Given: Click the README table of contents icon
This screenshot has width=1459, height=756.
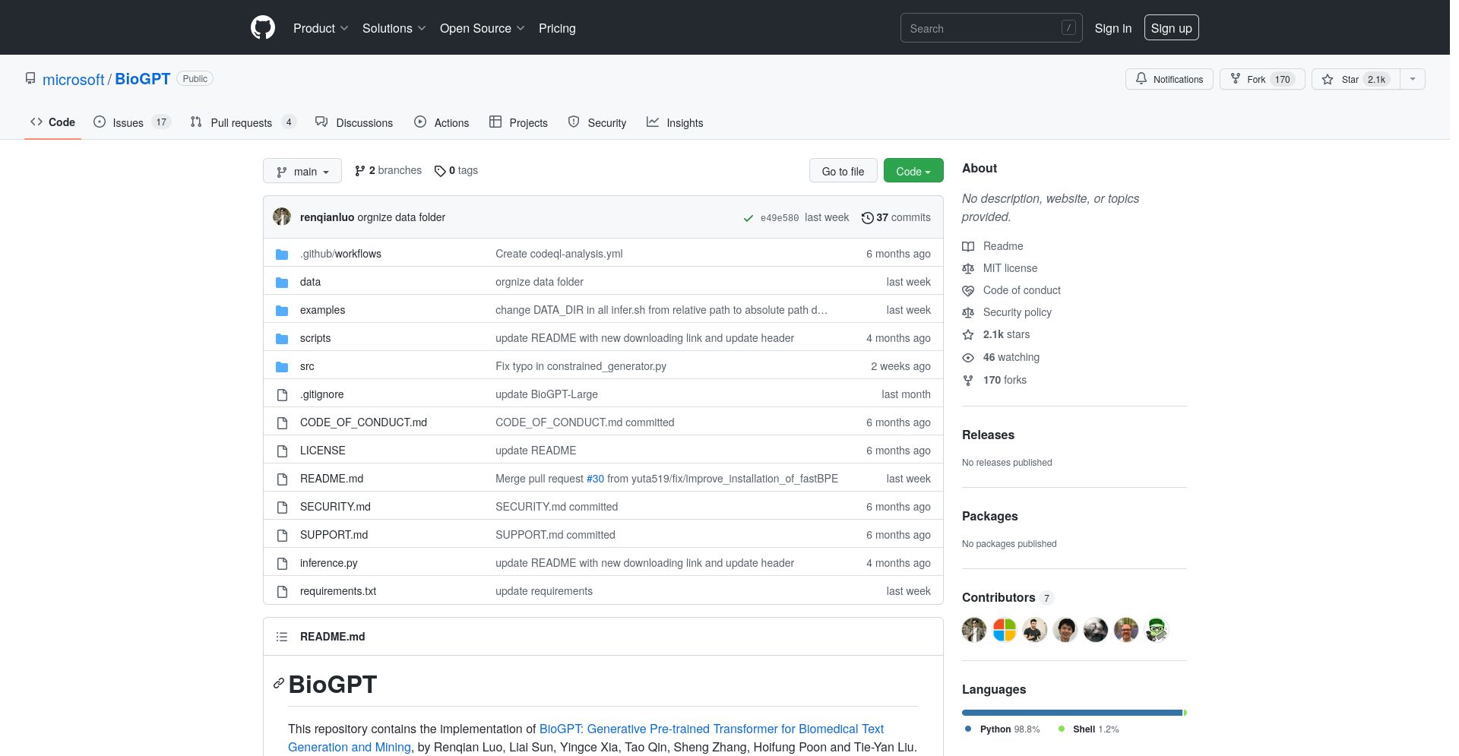Looking at the screenshot, I should pyautogui.click(x=282, y=637).
